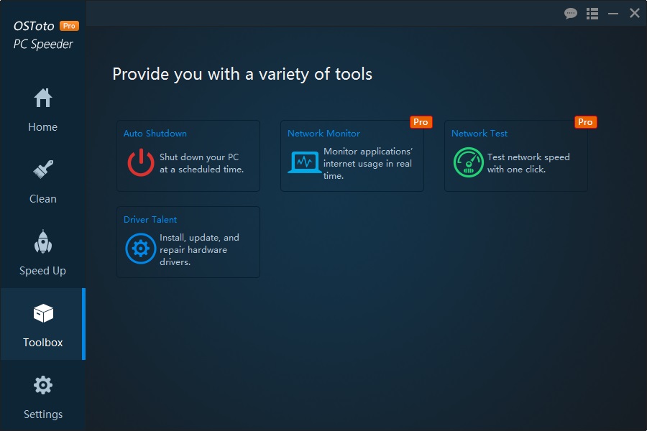Click the Pro badge on Network Monitor
647x431 pixels.
click(421, 122)
